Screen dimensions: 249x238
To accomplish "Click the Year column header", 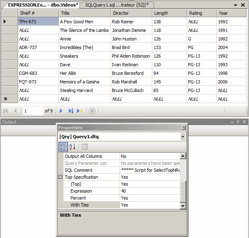I will 231,13.
